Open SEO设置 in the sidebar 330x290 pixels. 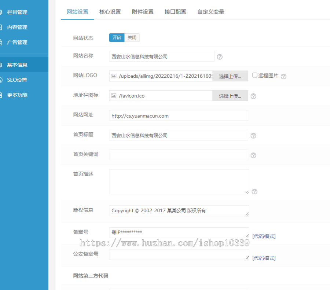point(17,80)
